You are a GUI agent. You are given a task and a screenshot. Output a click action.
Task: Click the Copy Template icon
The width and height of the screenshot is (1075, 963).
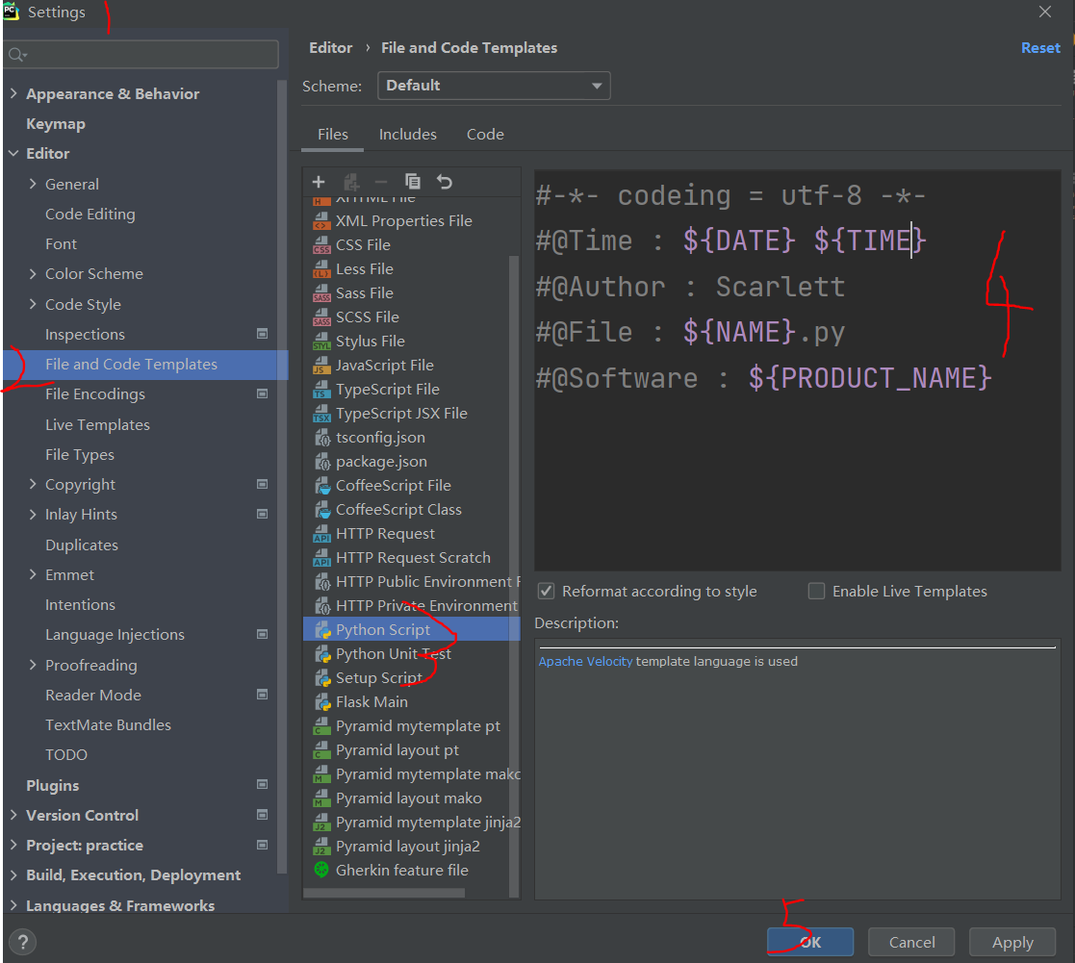point(413,182)
